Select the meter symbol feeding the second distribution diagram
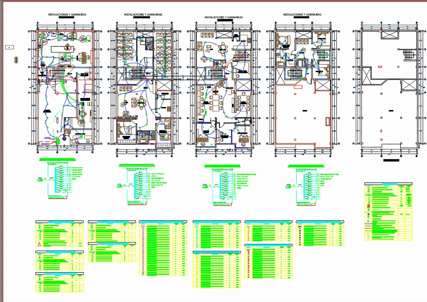427x302 pixels. pos(119,186)
